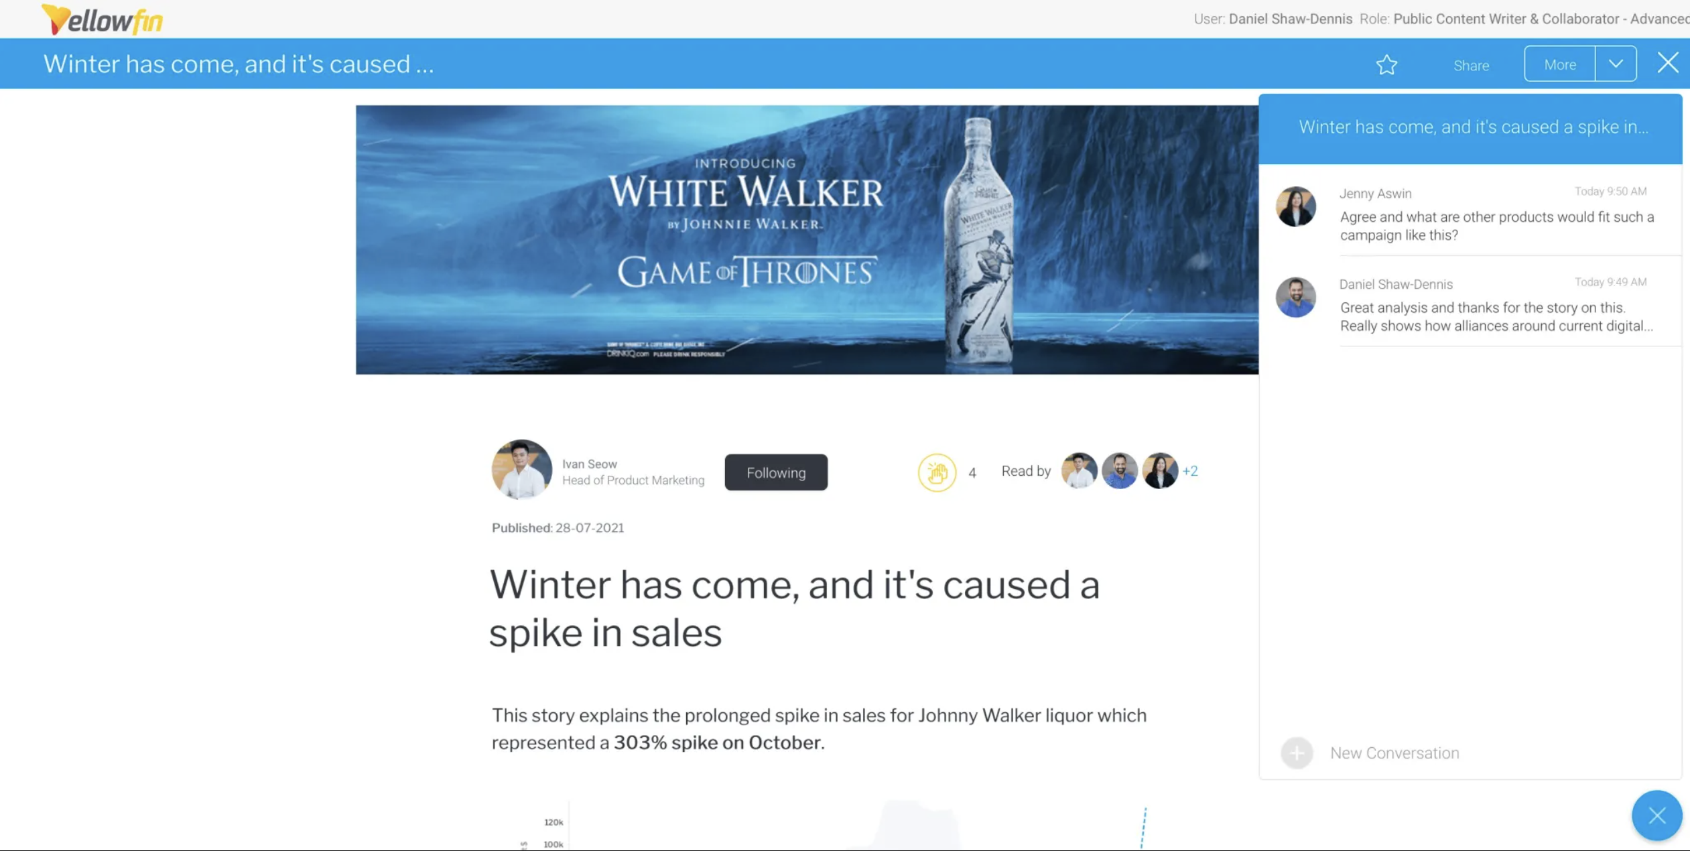The height and width of the screenshot is (851, 1690).
Task: Show the +2 additional readers
Action: coord(1190,471)
